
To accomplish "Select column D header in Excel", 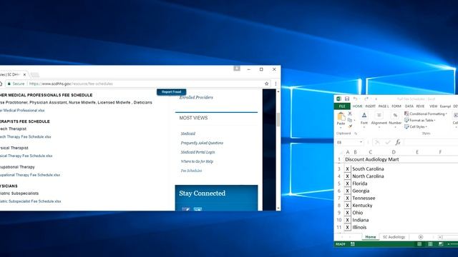I will coord(394,152).
